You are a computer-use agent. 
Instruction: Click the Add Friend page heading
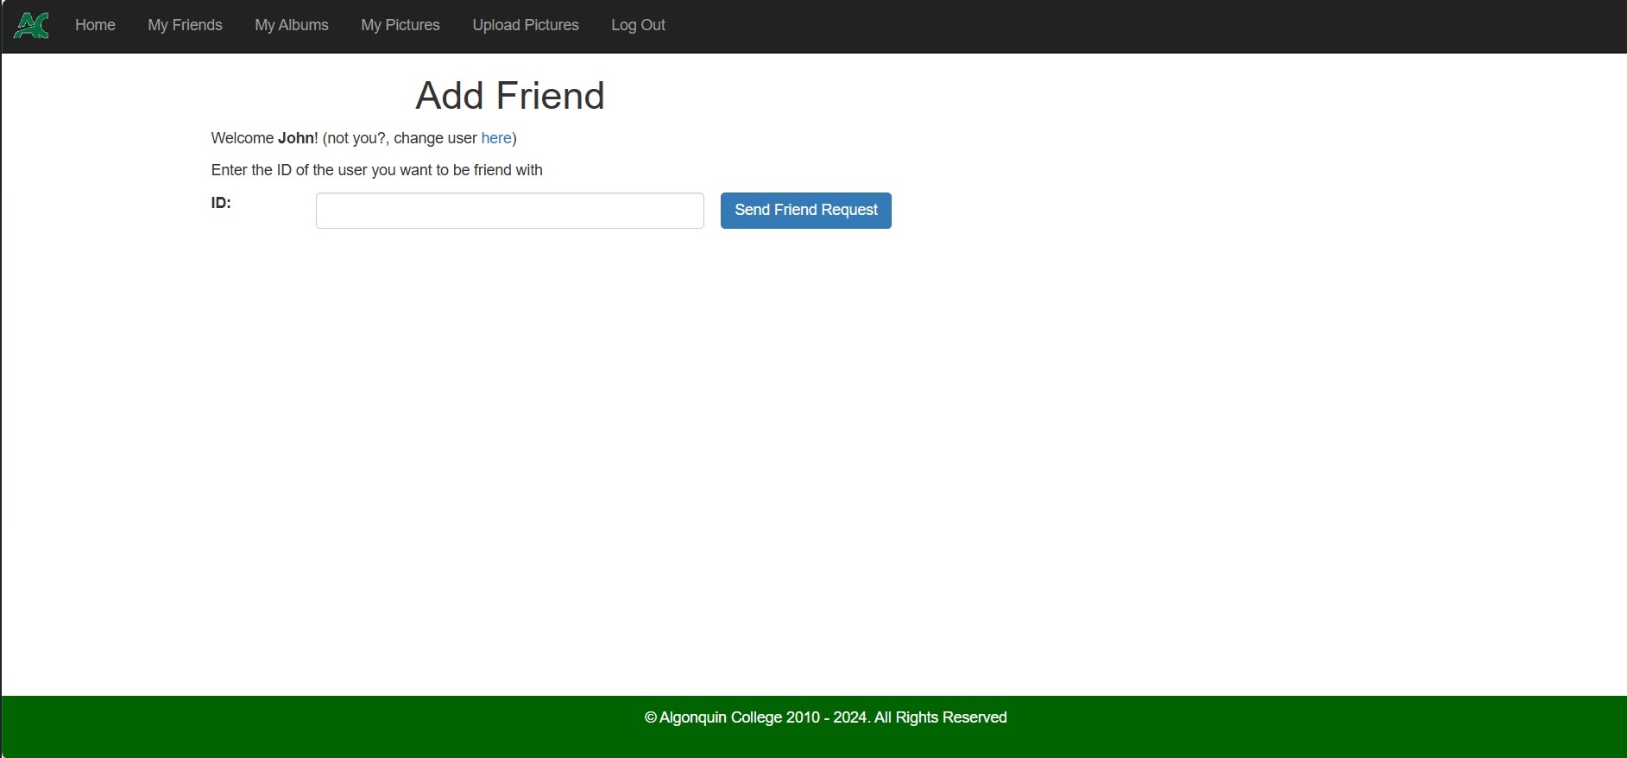509,96
